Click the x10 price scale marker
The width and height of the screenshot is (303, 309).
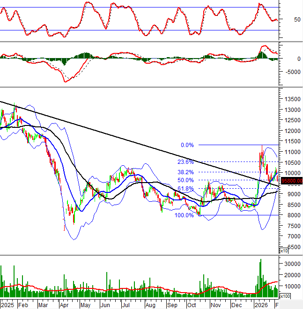pyautogui.click(x=284, y=251)
